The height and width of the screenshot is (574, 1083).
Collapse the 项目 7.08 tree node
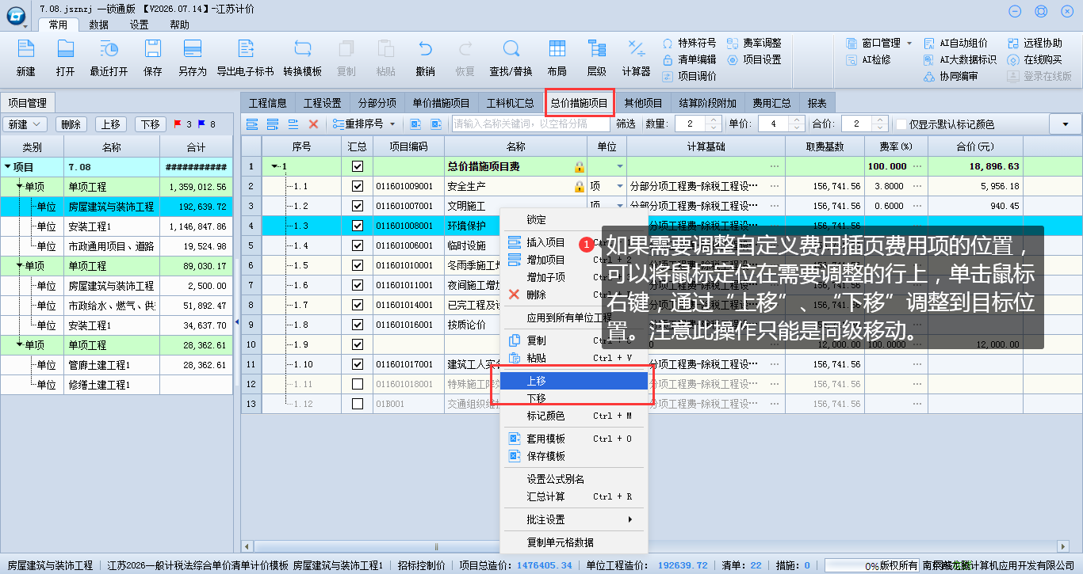click(x=8, y=166)
